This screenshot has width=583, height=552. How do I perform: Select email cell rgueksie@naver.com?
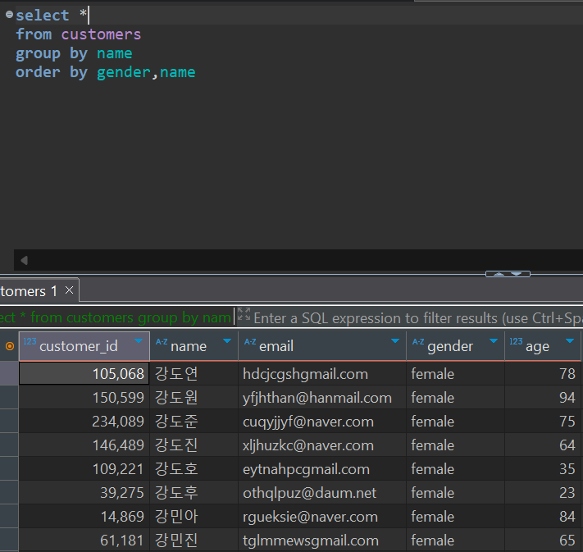pos(322,516)
